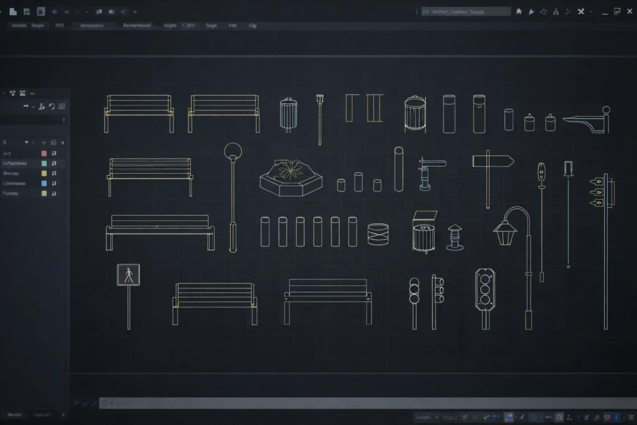Activate the blue Move tool icon
Viewport: 637px width, 425px height.
point(55,11)
